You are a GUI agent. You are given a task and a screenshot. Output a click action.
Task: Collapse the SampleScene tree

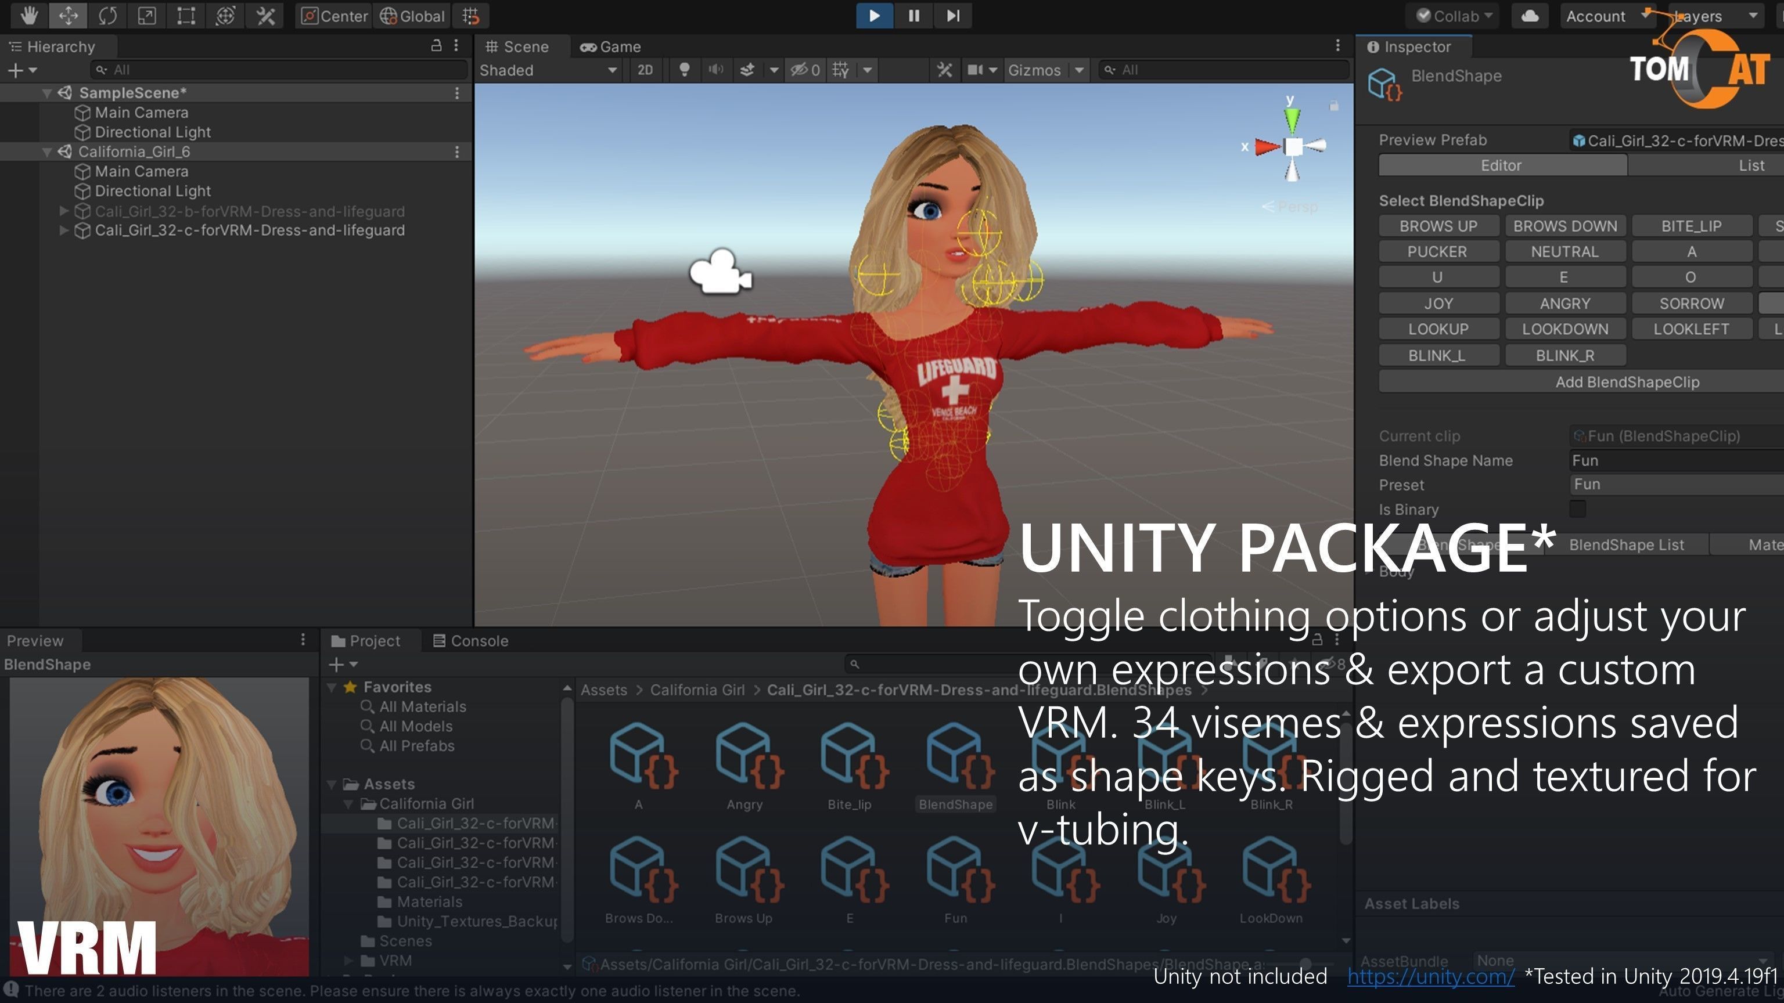tap(46, 93)
